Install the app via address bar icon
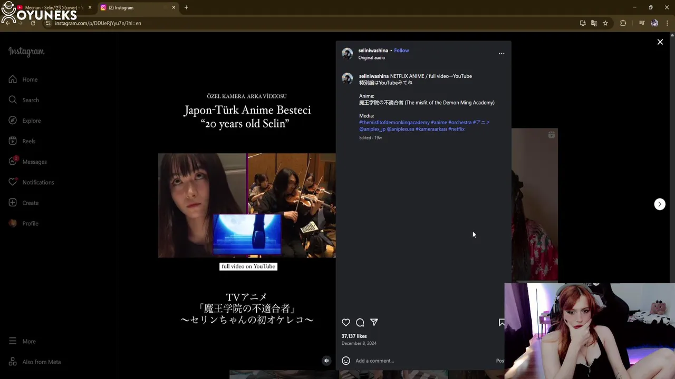This screenshot has height=379, width=675. point(583,23)
